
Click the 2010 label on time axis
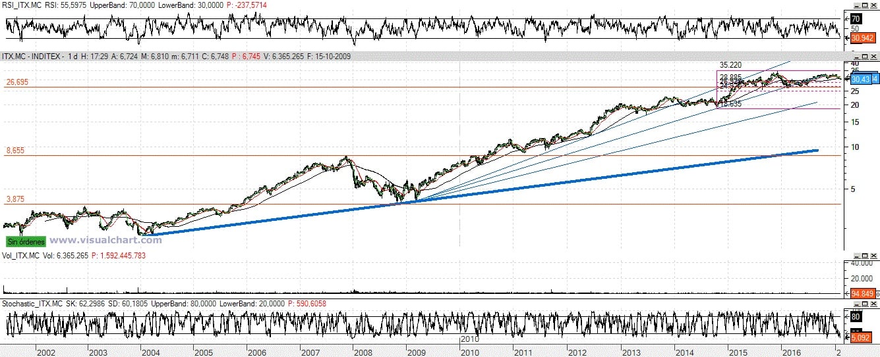469,352
